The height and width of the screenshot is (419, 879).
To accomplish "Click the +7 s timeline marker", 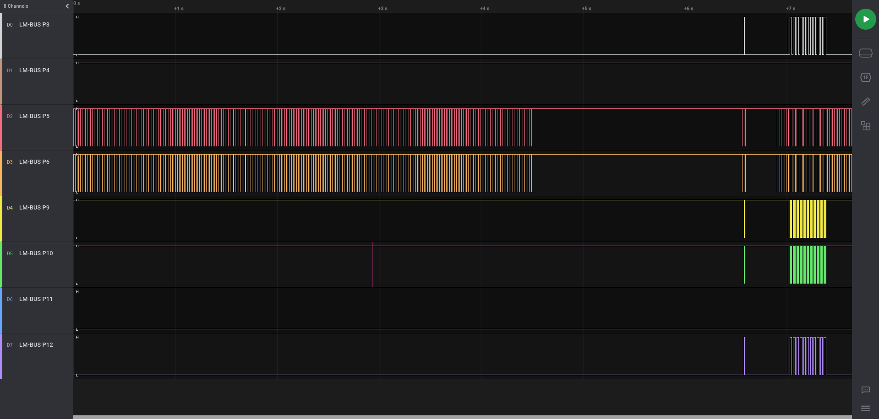I will click(791, 8).
